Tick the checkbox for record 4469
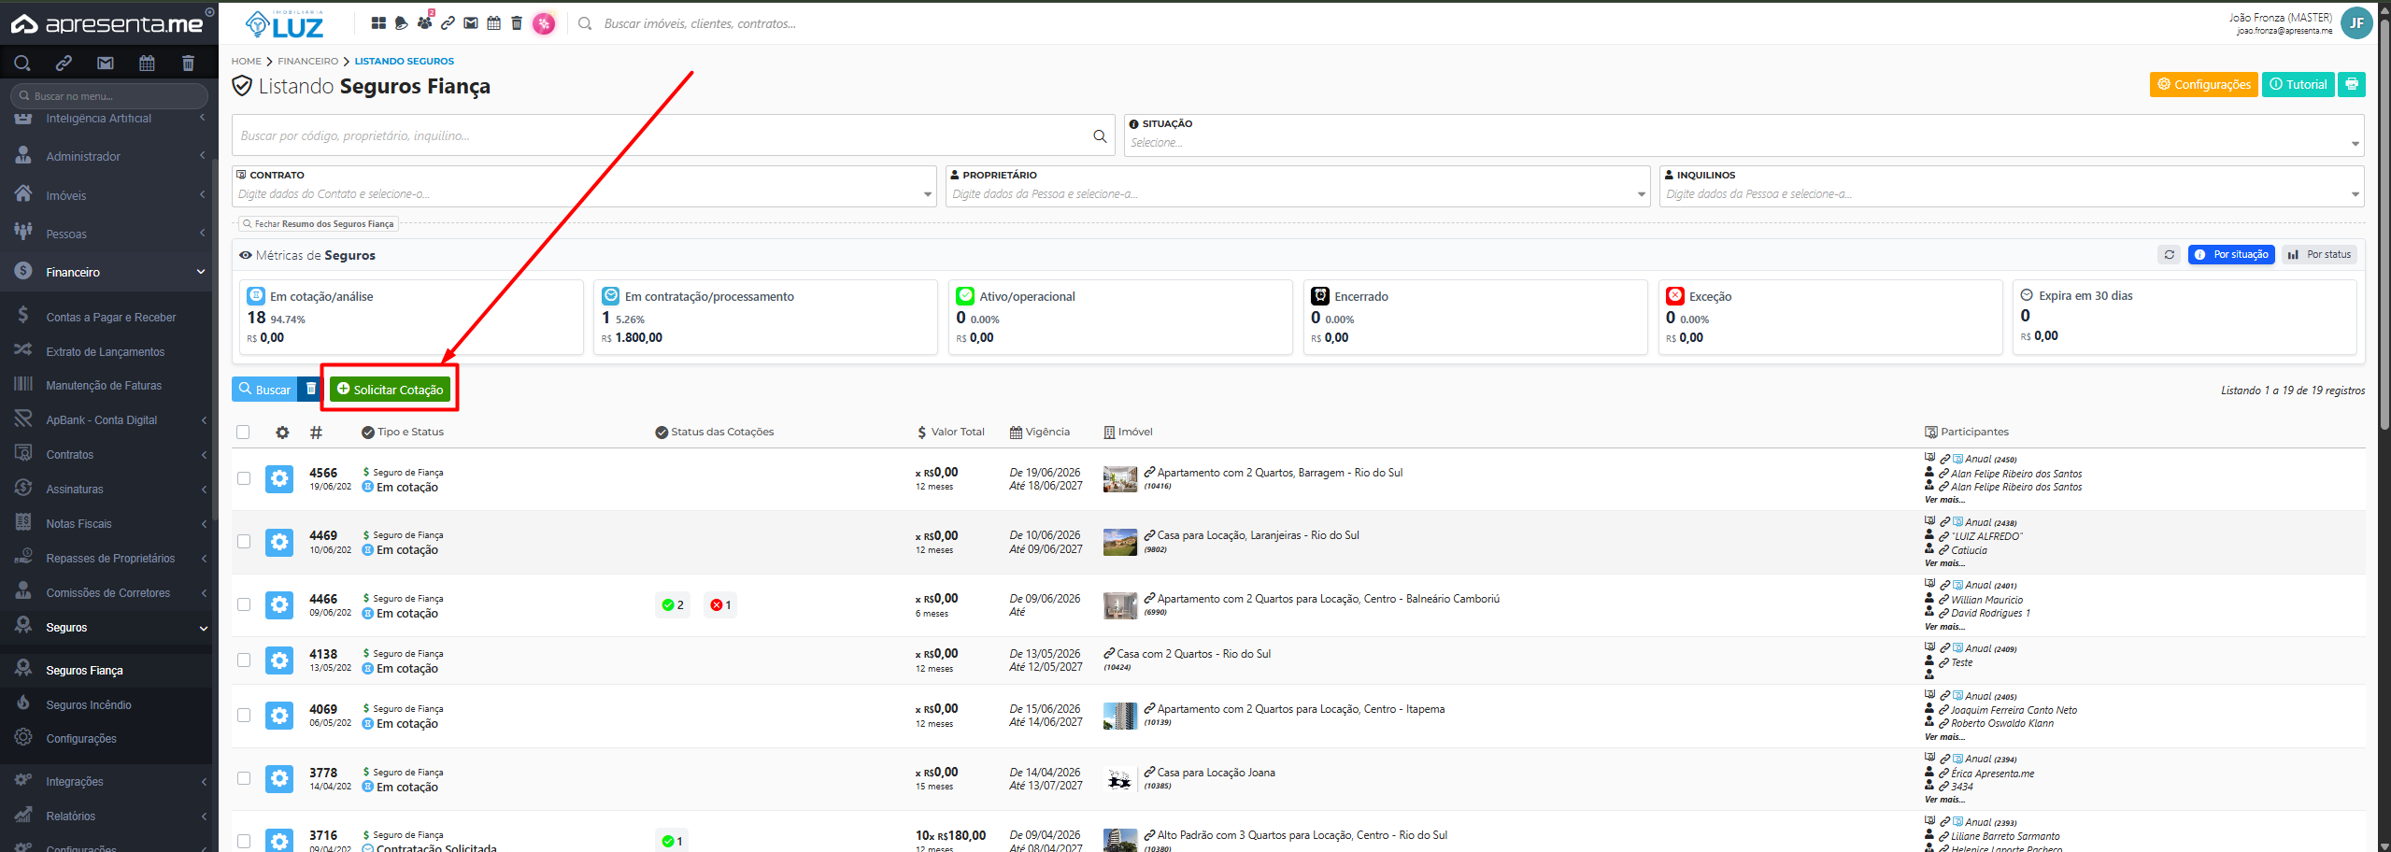This screenshot has width=2391, height=852. [244, 542]
